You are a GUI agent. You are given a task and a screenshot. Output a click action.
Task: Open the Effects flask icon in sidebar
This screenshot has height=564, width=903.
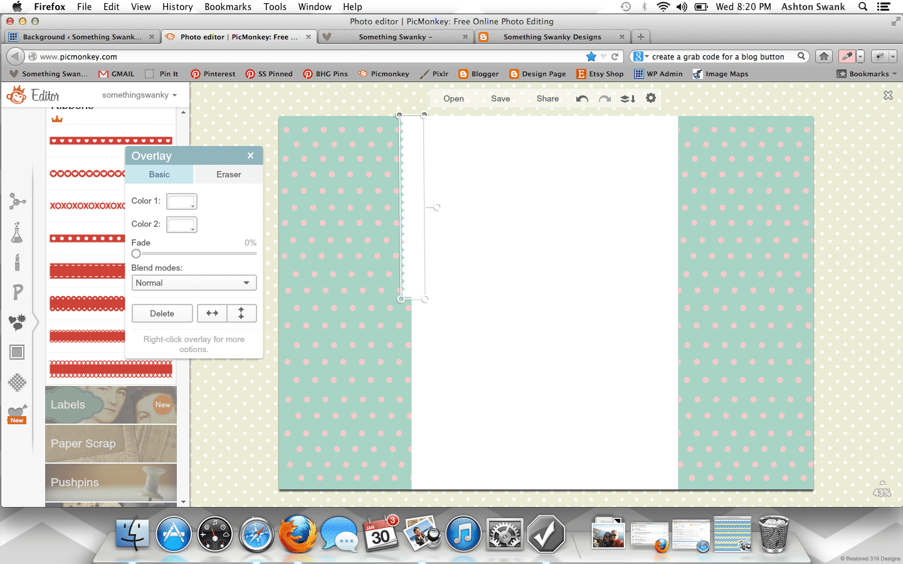17,232
